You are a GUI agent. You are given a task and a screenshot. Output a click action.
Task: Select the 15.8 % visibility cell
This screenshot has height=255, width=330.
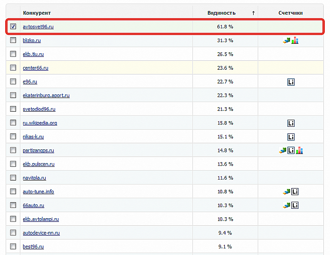pos(225,123)
